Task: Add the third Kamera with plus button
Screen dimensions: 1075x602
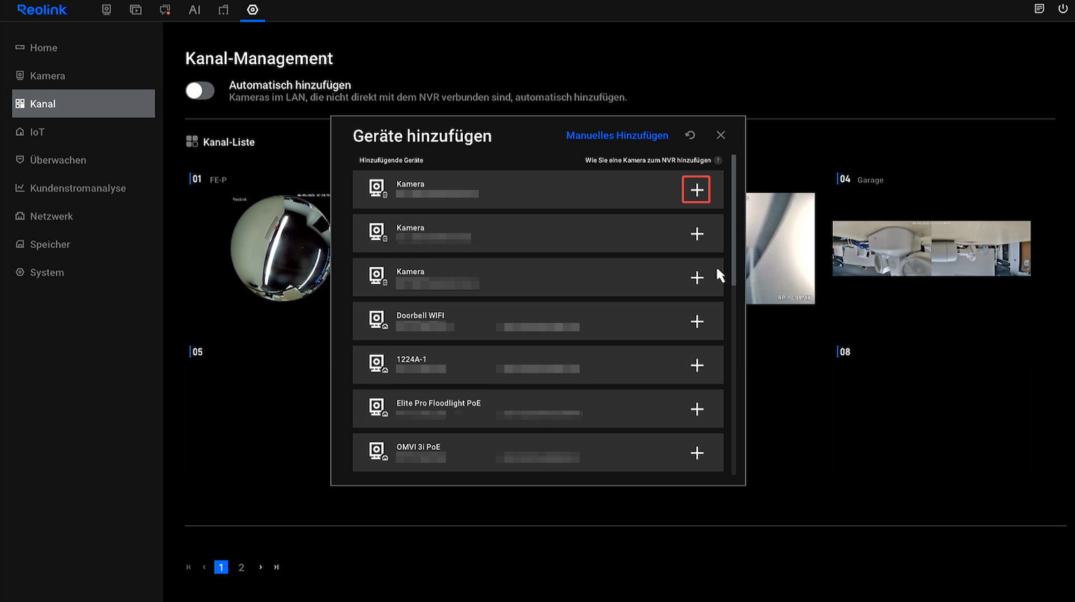Action: point(697,277)
